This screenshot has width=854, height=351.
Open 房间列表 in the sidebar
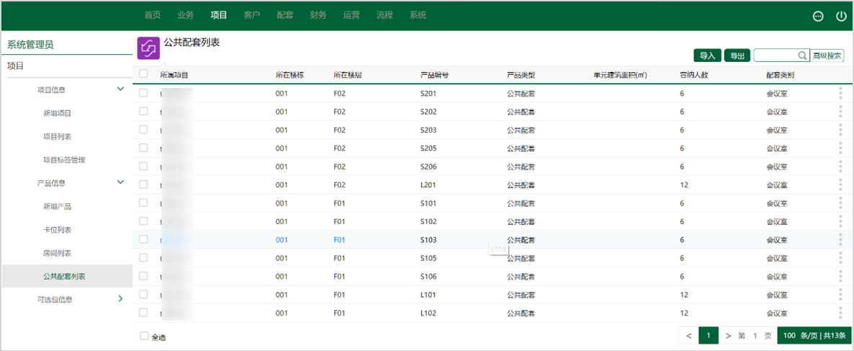[57, 254]
